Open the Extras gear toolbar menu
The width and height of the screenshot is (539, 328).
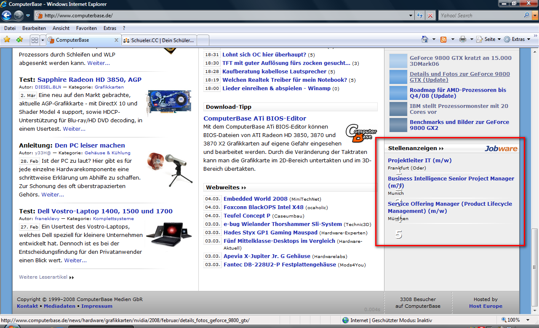tap(517, 39)
